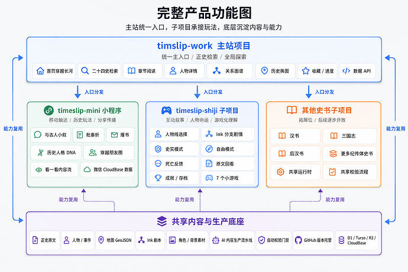Click the code brackets icon of 数据 API
The height and width of the screenshot is (272, 408).
click(x=346, y=71)
